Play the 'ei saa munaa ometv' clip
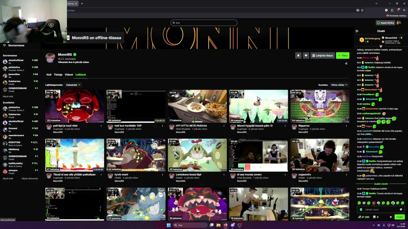408x229 pixels. (259, 155)
